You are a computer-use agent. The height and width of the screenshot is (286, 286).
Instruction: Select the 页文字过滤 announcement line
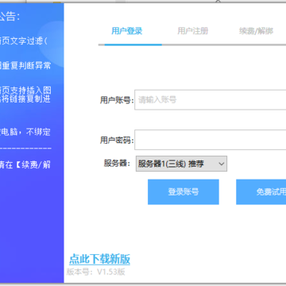24,41
